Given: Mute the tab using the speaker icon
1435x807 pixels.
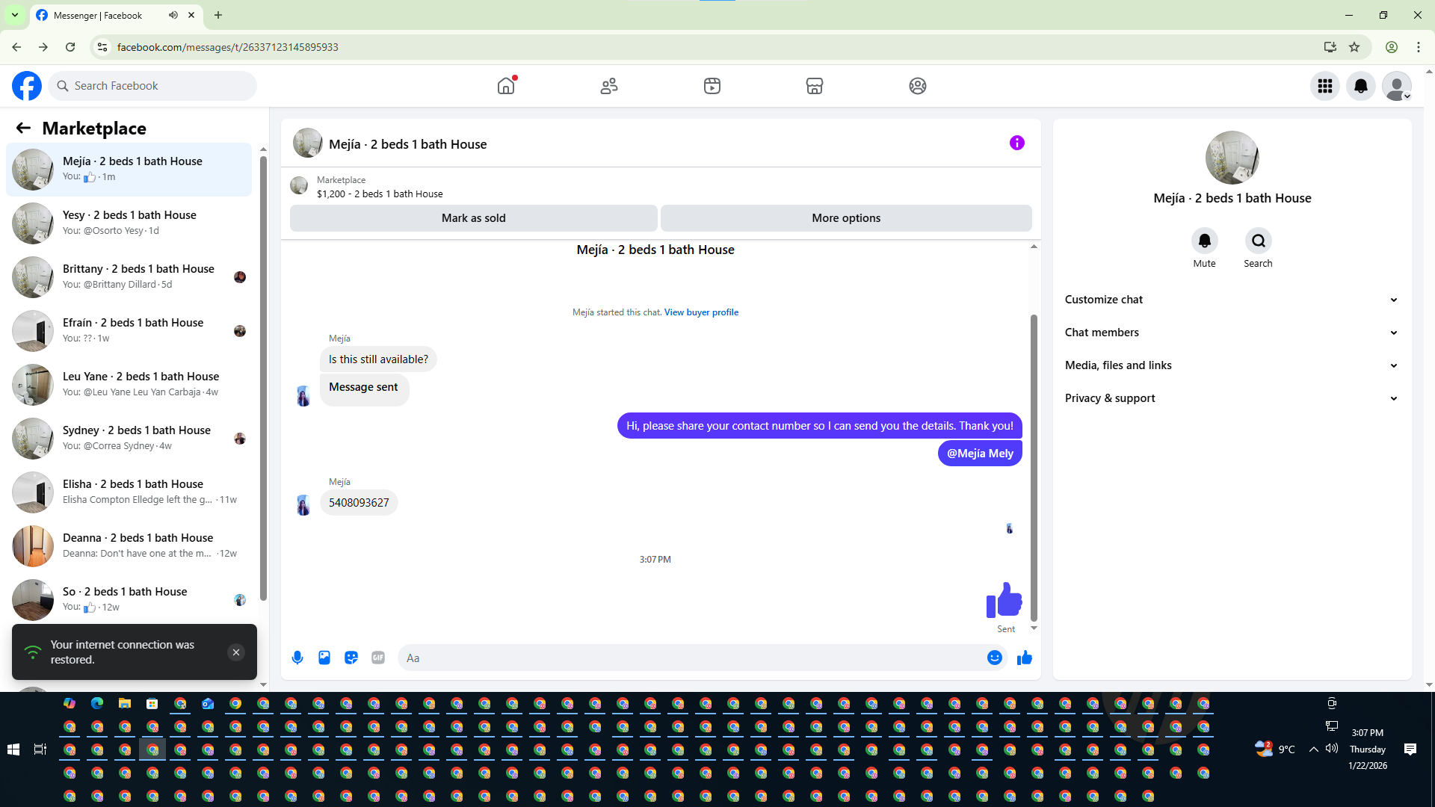Looking at the screenshot, I should point(173,15).
